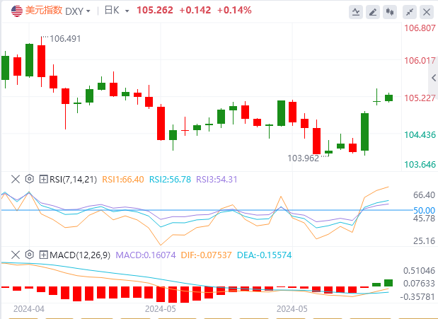This screenshot has height=319, width=438.
Task: Click the 106.491 high price label
Action: [65, 38]
